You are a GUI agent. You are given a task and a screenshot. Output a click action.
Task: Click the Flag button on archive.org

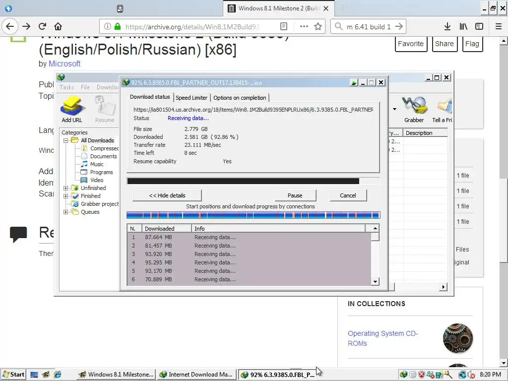(472, 44)
